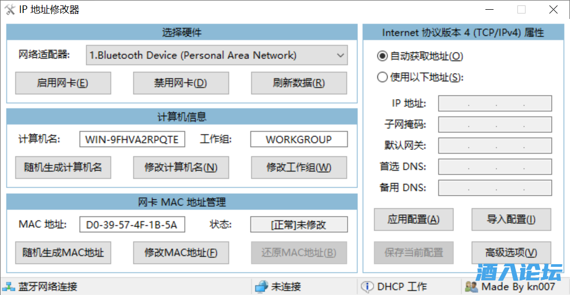Open the 网络适配器 dropdown list
This screenshot has width=570, height=295.
(217, 55)
